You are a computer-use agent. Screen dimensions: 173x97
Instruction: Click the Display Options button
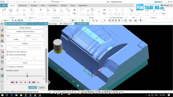pyautogui.click(x=25, y=27)
